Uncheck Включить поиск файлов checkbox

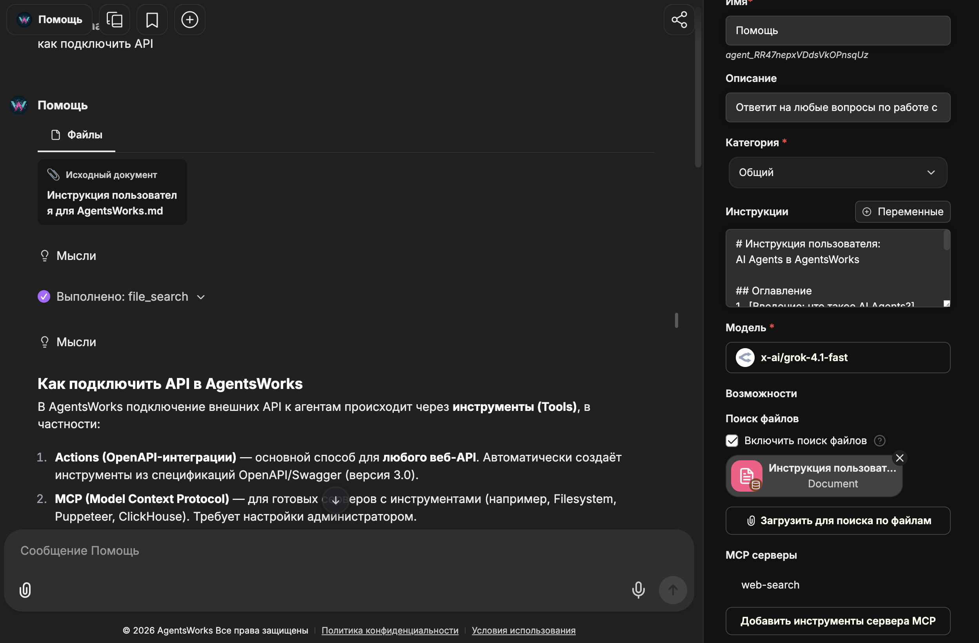tap(732, 441)
